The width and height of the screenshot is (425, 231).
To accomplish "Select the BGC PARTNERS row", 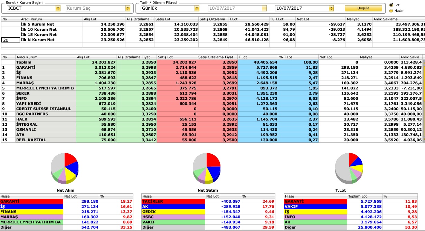I will (212, 114).
